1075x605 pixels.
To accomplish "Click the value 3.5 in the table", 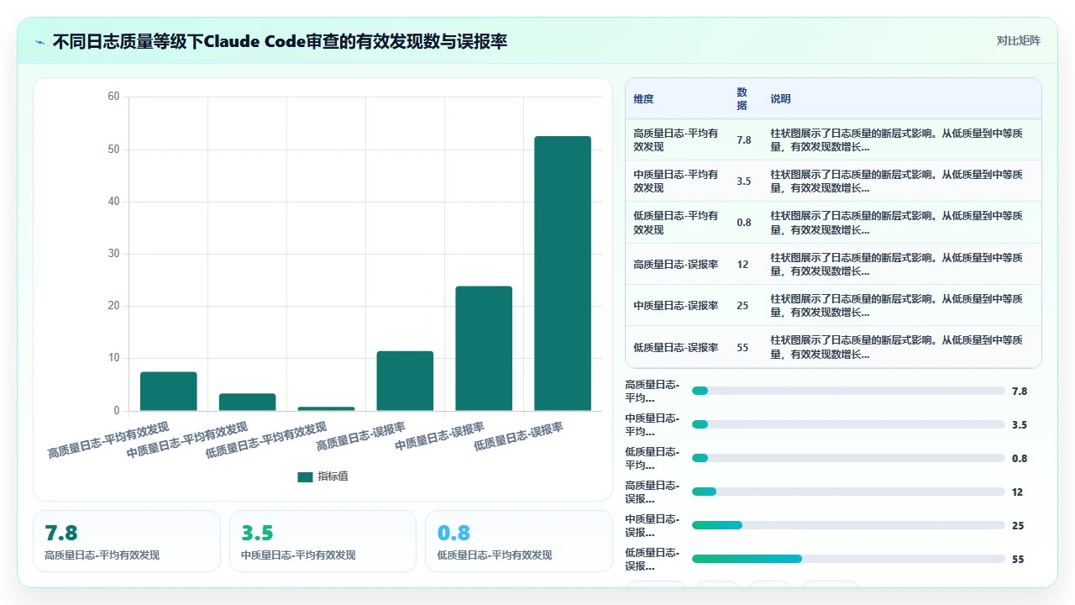I will [x=744, y=181].
